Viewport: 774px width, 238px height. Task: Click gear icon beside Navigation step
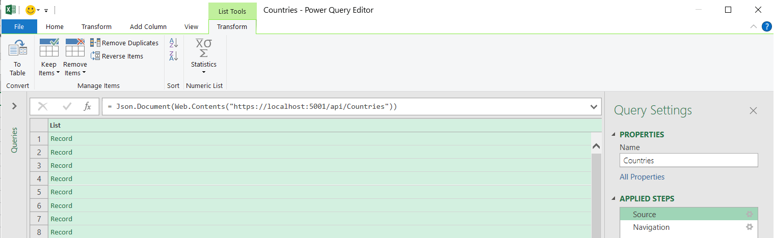[750, 227]
